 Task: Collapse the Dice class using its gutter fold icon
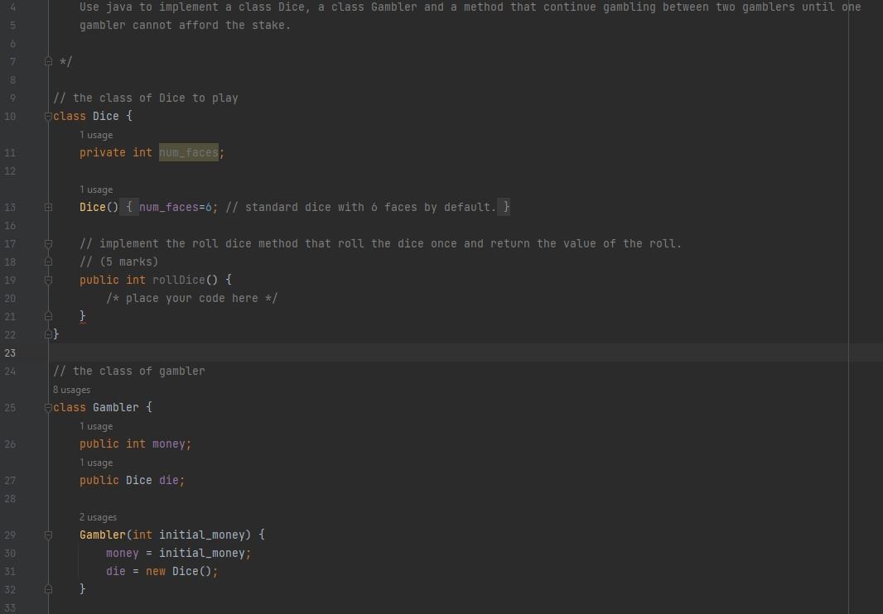click(48, 116)
